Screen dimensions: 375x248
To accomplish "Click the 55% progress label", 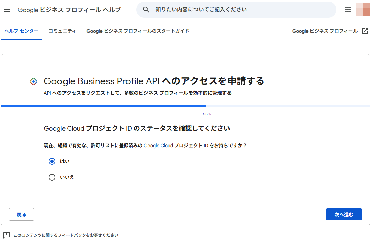I will pyautogui.click(x=207, y=114).
